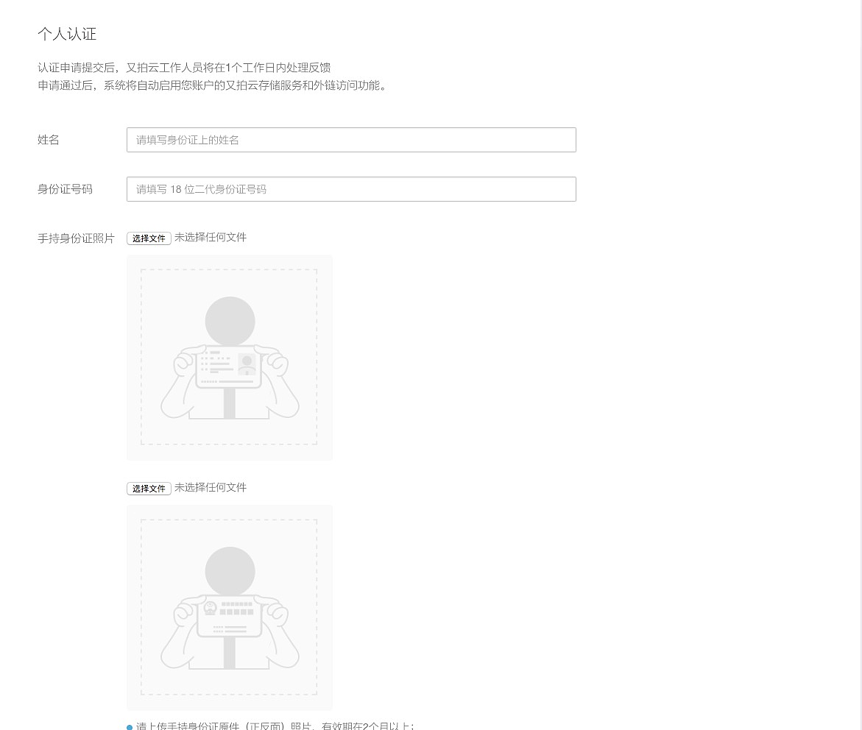The image size is (862, 730).
Task: Click the national emblem icon on back ID card
Action: tap(210, 609)
